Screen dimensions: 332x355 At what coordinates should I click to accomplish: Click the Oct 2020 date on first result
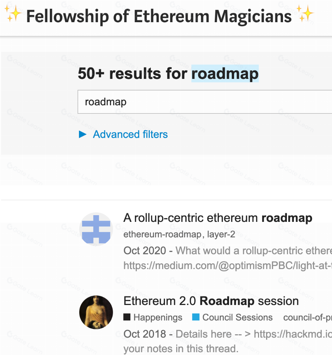coord(145,250)
